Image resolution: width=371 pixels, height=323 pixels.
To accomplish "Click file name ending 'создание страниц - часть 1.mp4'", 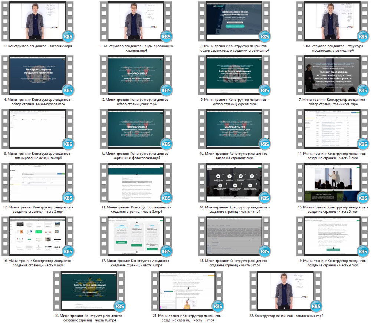I will click(333, 156).
